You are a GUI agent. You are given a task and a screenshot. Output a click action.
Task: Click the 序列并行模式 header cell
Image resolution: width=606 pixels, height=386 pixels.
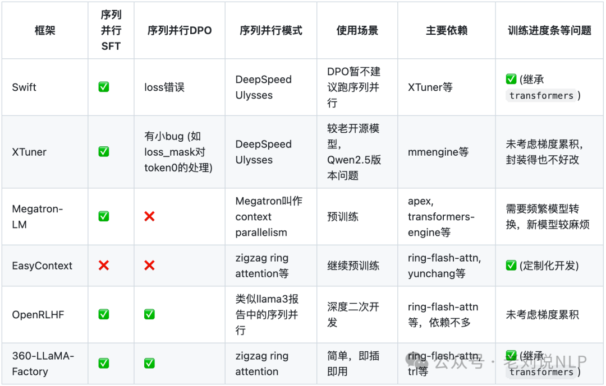[271, 30]
